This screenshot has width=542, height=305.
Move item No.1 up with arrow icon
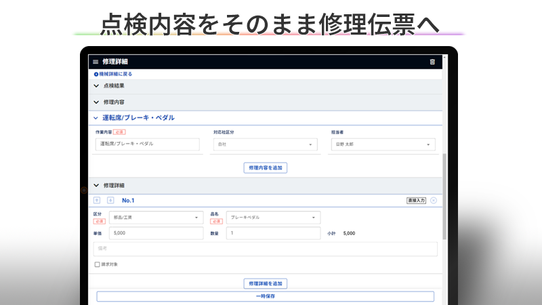pos(96,201)
